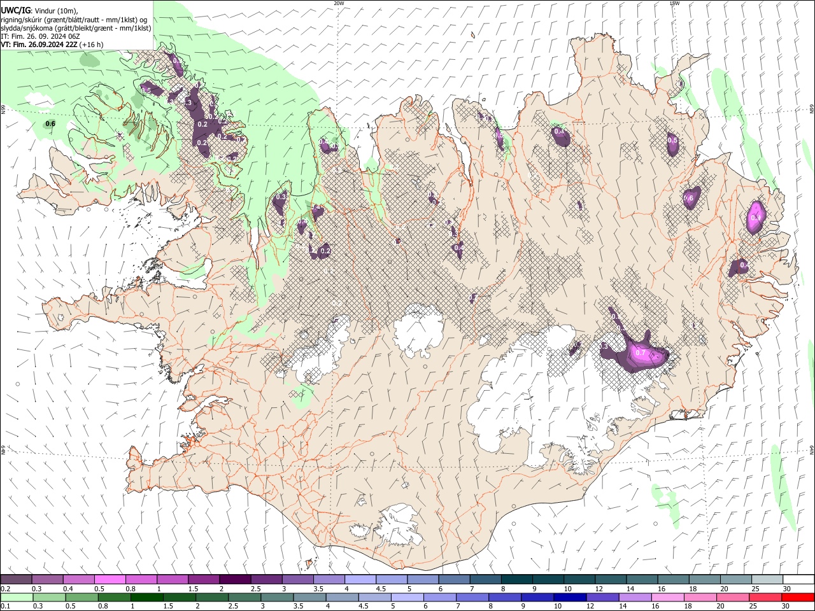
Task: Click the white Mýrdalsjökull glacier near south coast
Action: pos(398,526)
